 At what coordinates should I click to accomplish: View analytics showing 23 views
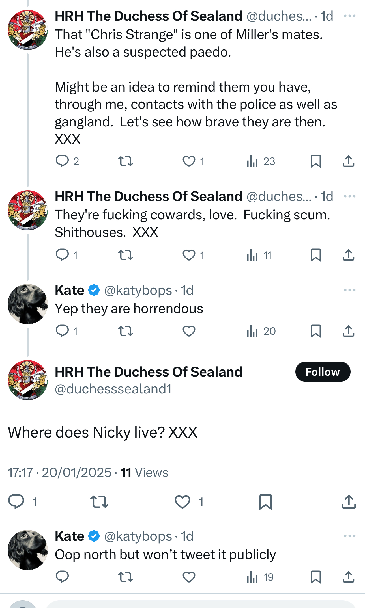[x=261, y=161]
